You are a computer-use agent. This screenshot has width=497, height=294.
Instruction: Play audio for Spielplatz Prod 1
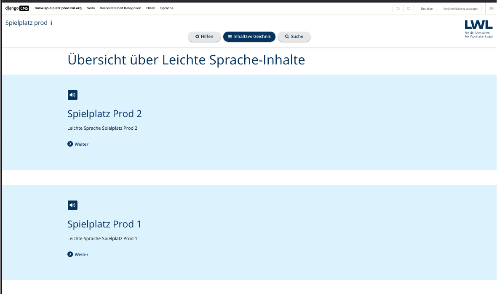coord(72,205)
